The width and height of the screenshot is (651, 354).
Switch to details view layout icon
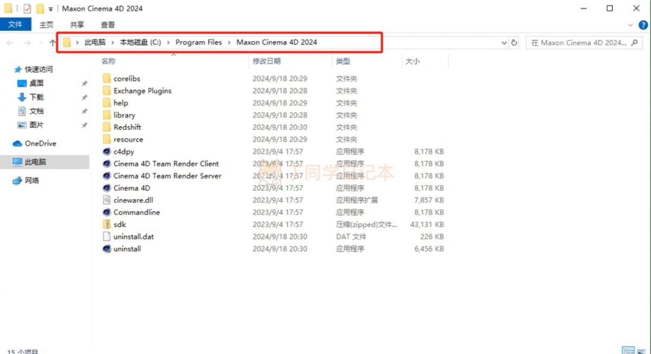pyautogui.click(x=628, y=350)
